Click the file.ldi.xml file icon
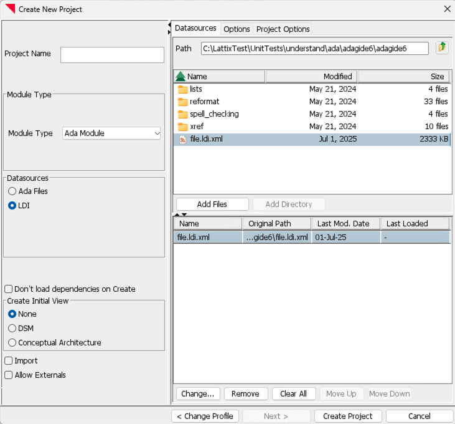This screenshot has height=424, width=455. tap(183, 140)
